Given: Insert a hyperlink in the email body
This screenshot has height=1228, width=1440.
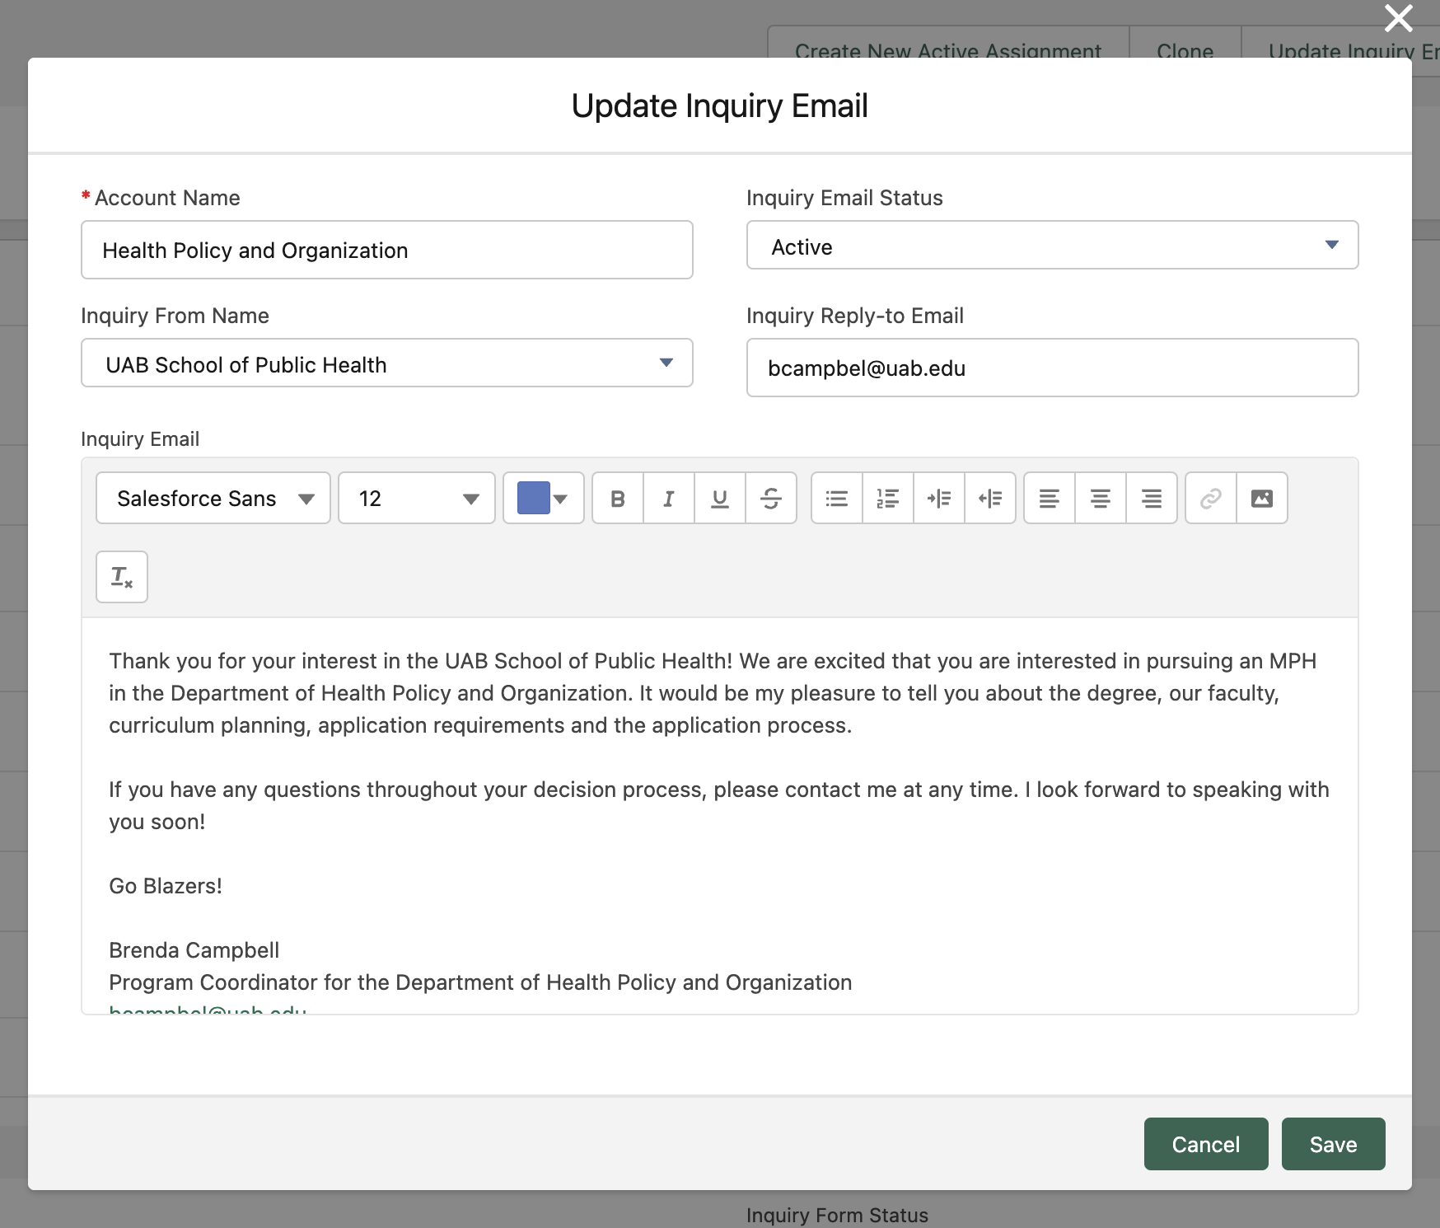Looking at the screenshot, I should (x=1209, y=498).
